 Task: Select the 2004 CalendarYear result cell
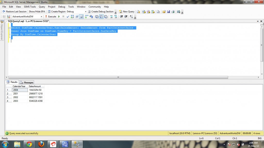coord(20,90)
